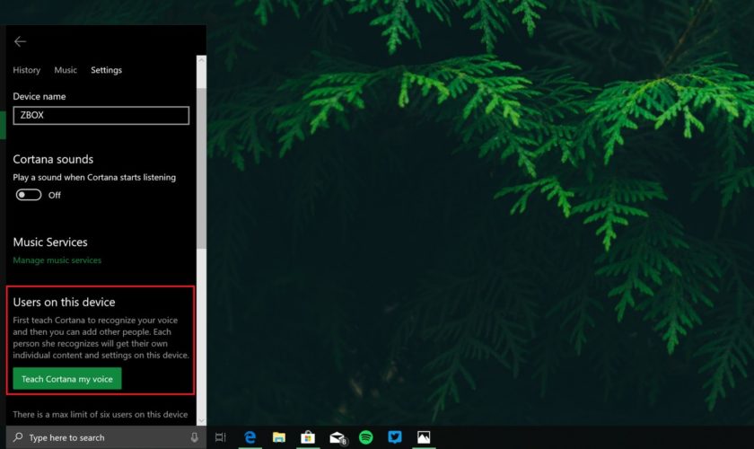Click the Teach Cortana my voice button
Image resolution: width=754 pixels, height=449 pixels.
click(67, 379)
